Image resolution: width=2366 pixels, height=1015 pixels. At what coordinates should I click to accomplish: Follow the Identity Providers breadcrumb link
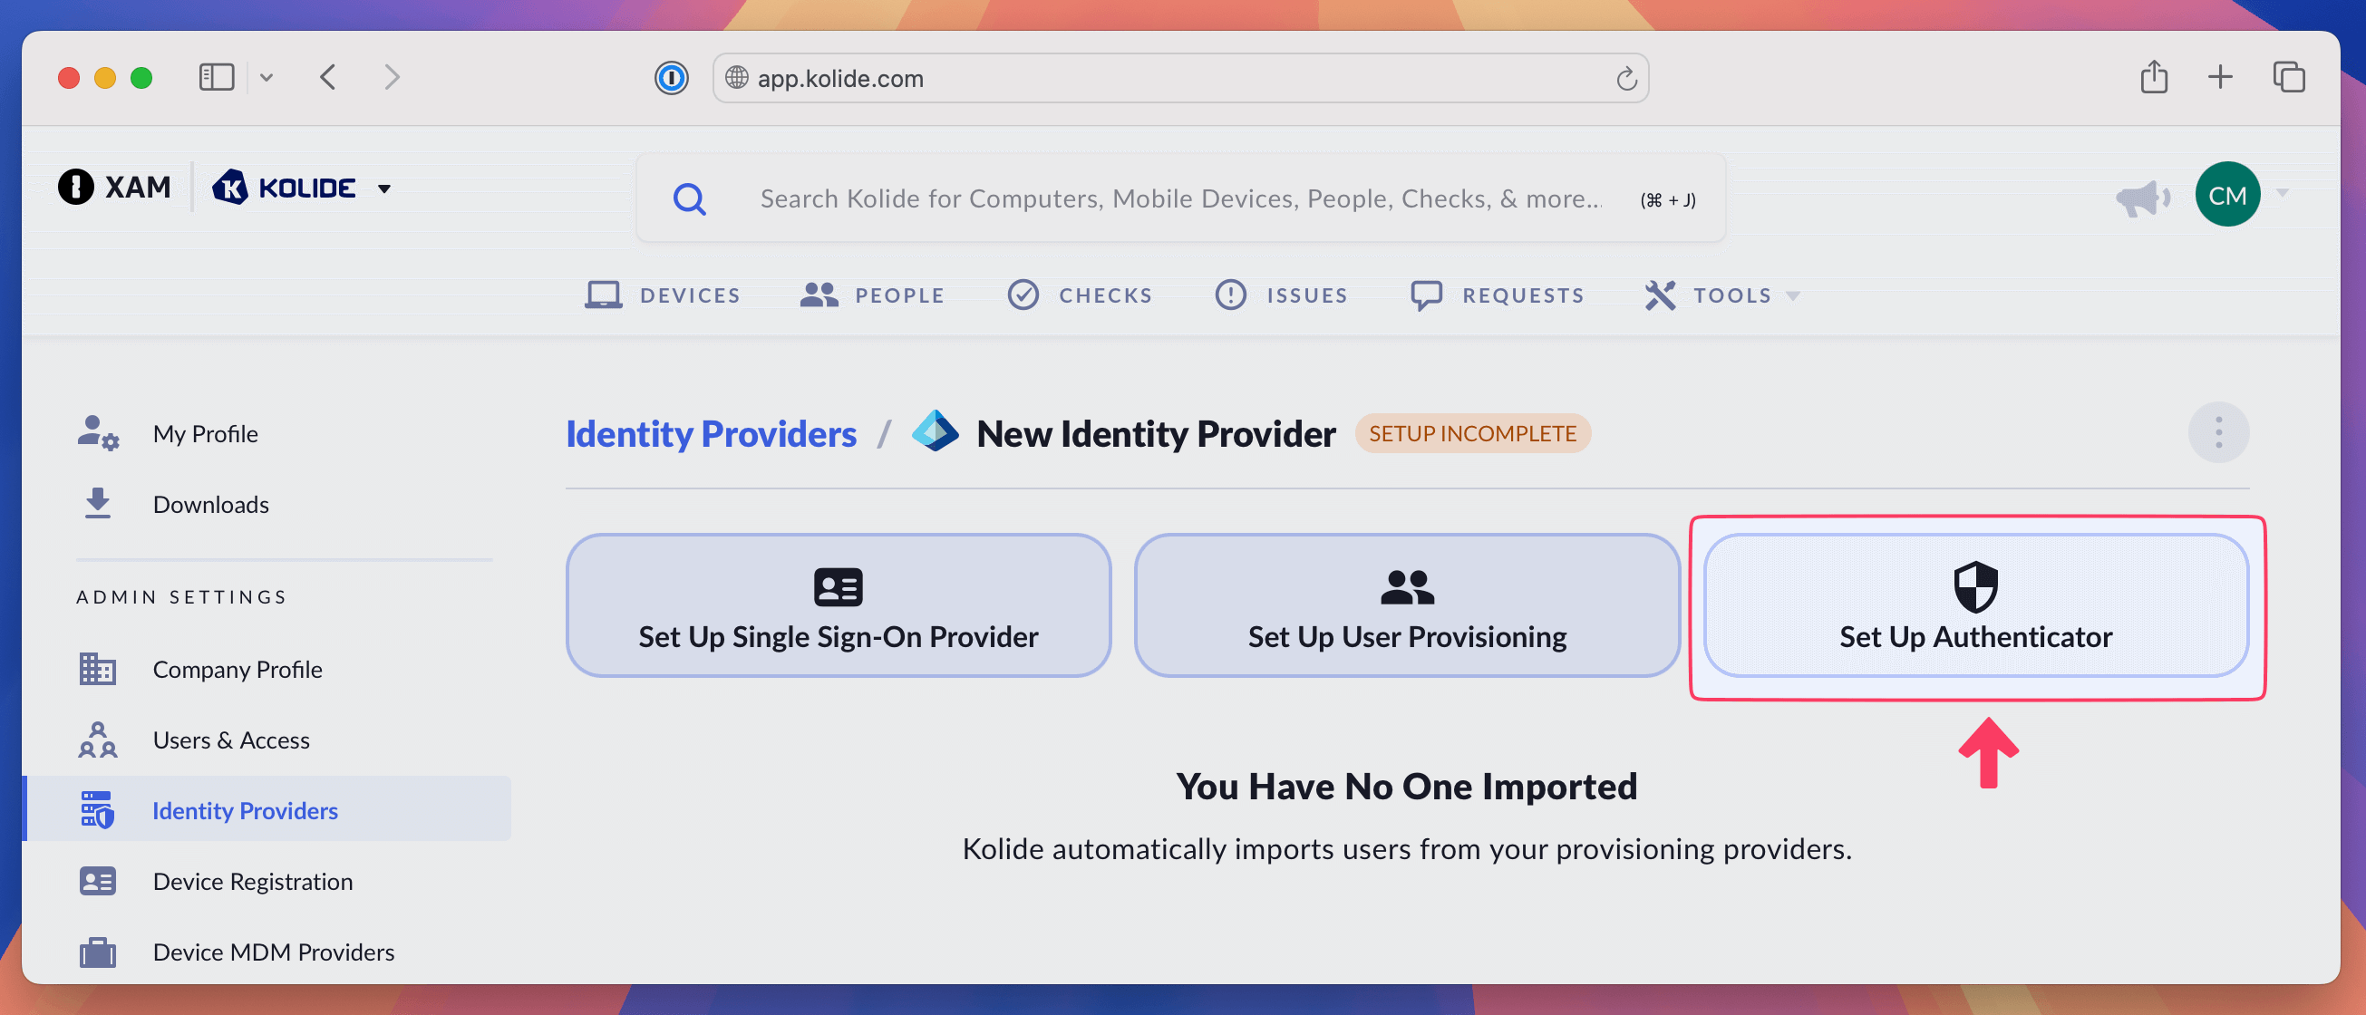pos(711,433)
